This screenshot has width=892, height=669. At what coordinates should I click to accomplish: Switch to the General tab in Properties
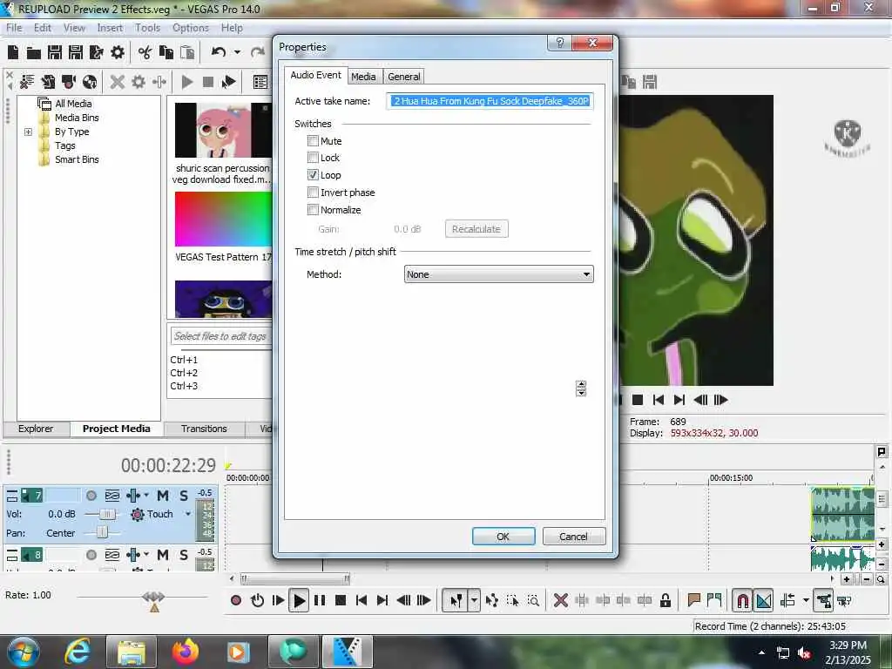tap(404, 77)
